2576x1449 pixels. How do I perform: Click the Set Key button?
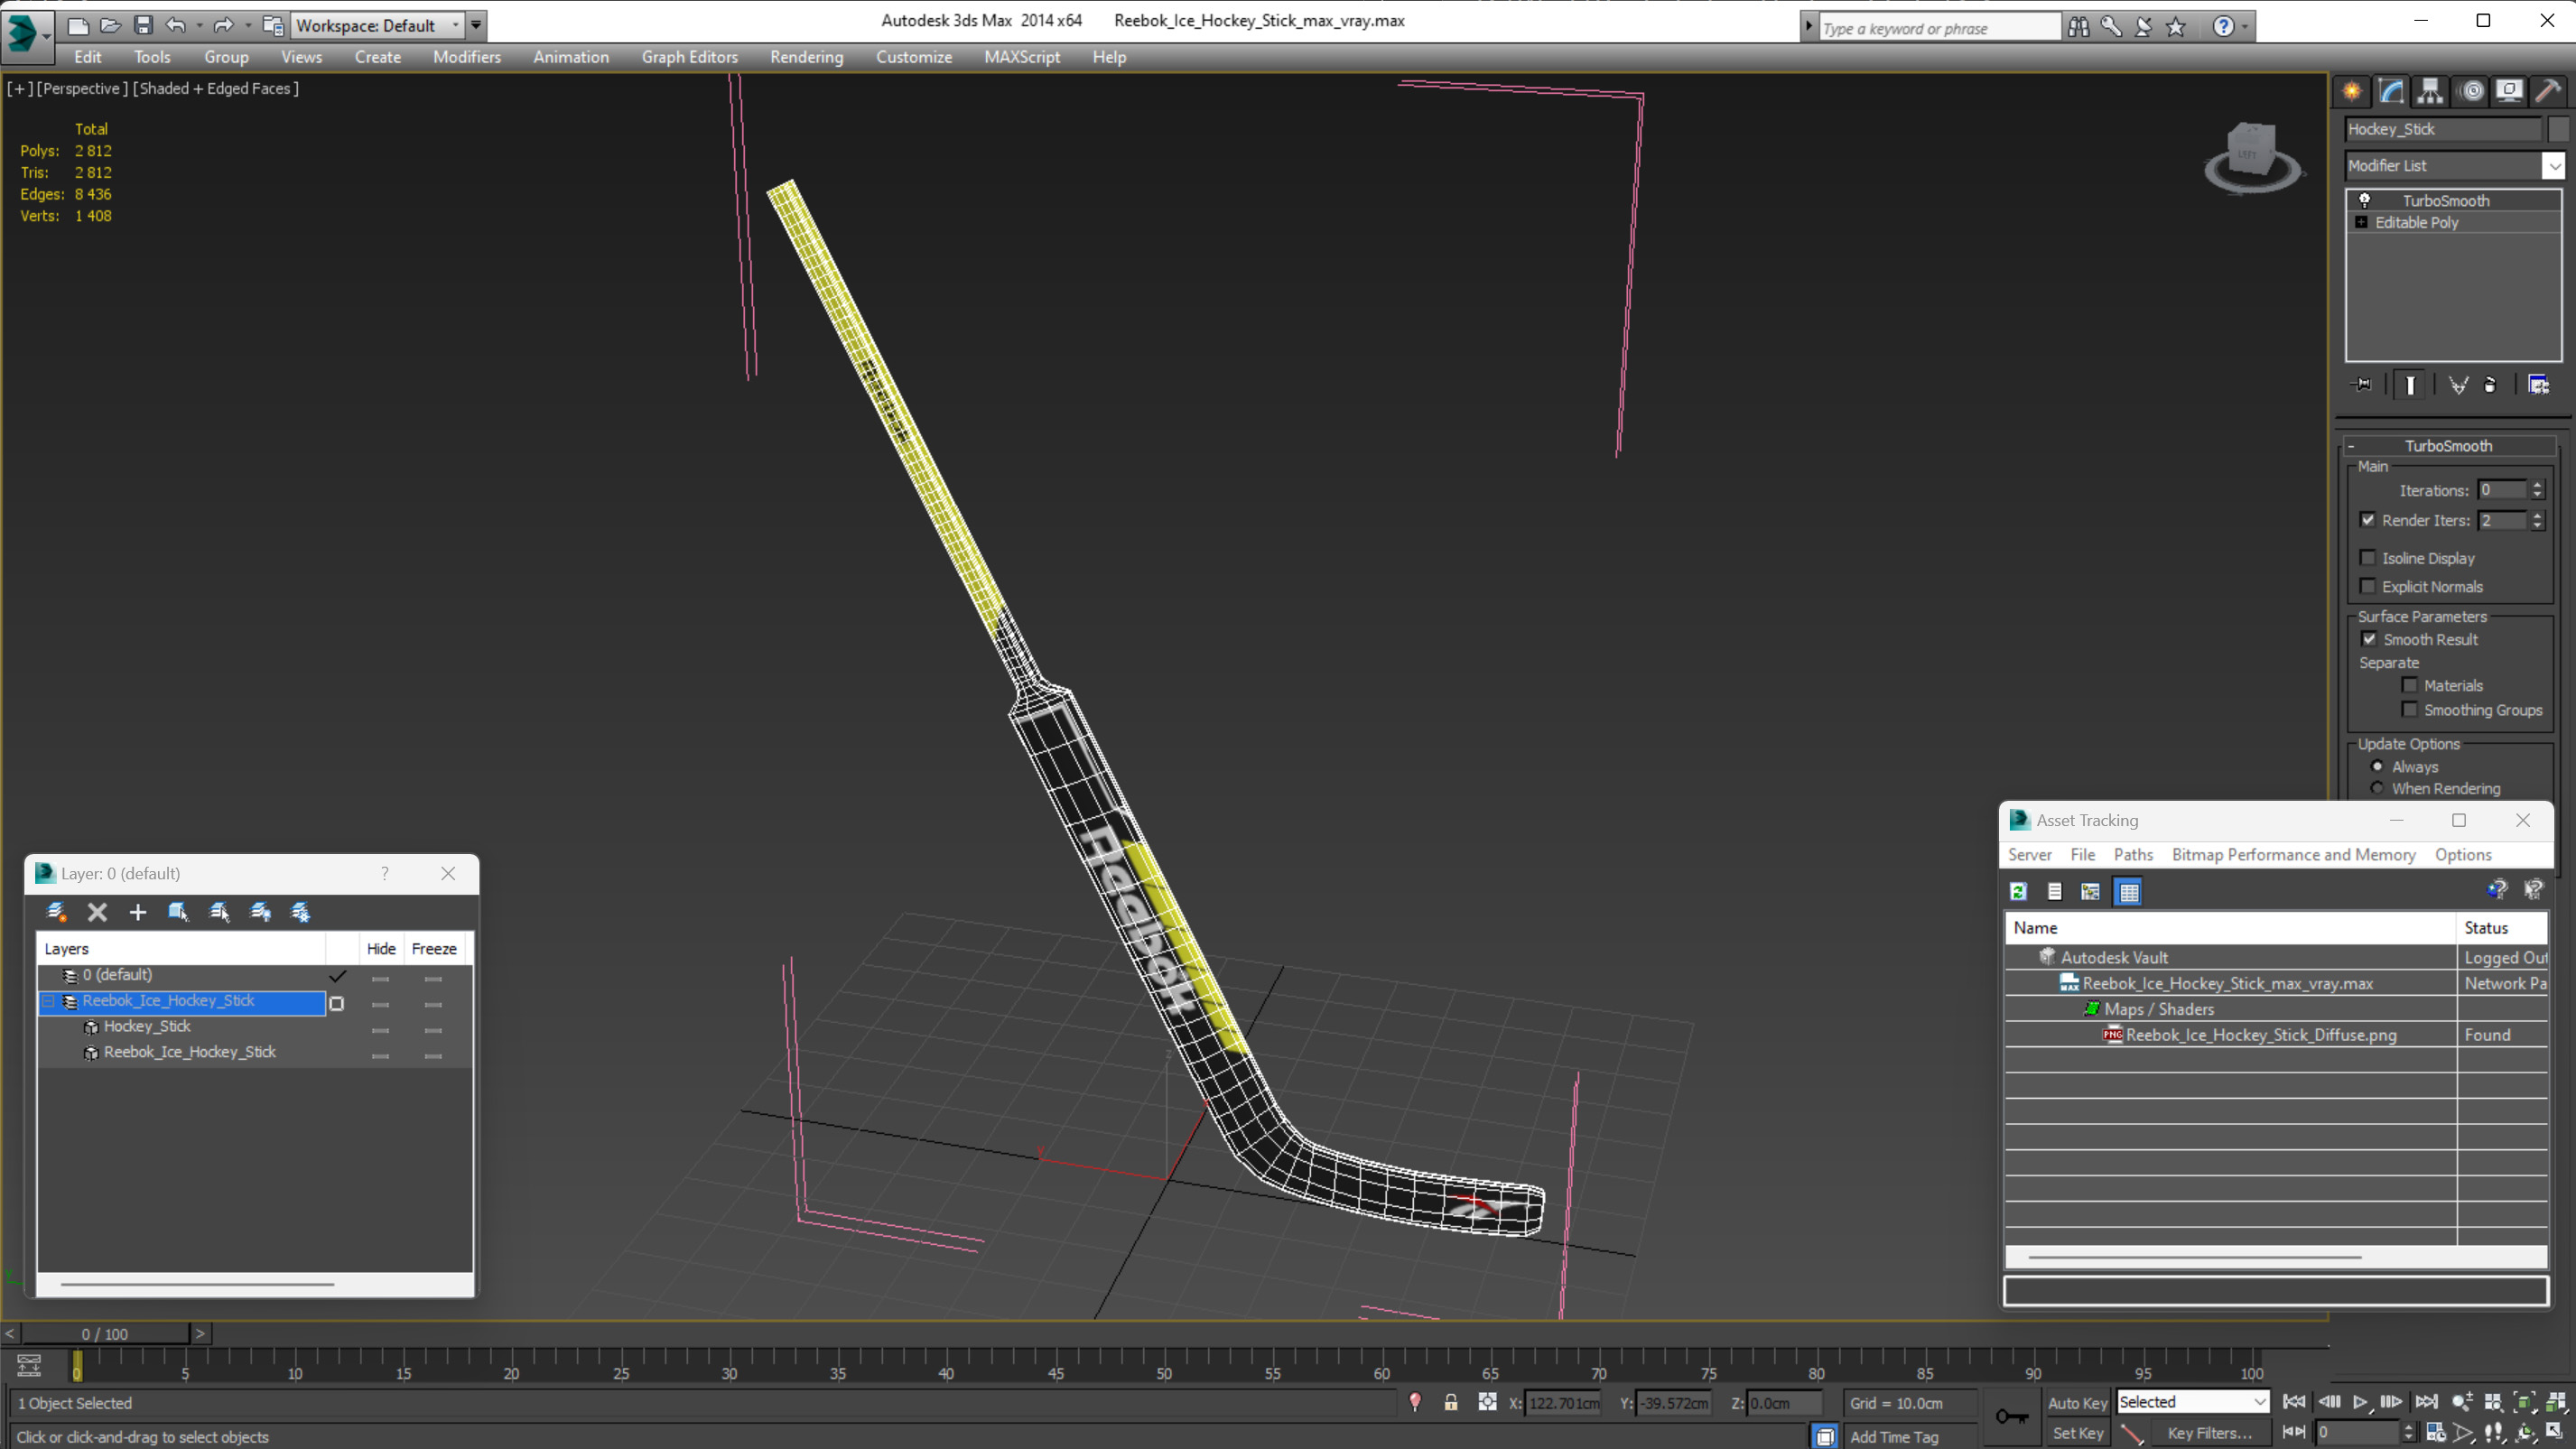[x=2077, y=1433]
